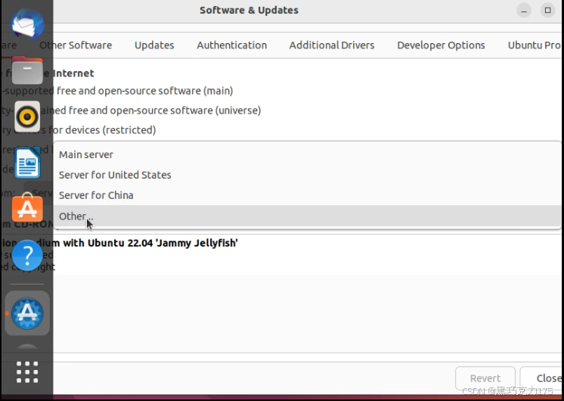
Task: Maximize the Software & Updates window
Action: pyautogui.click(x=547, y=11)
